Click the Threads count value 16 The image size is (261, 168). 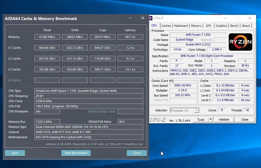(x=247, y=110)
